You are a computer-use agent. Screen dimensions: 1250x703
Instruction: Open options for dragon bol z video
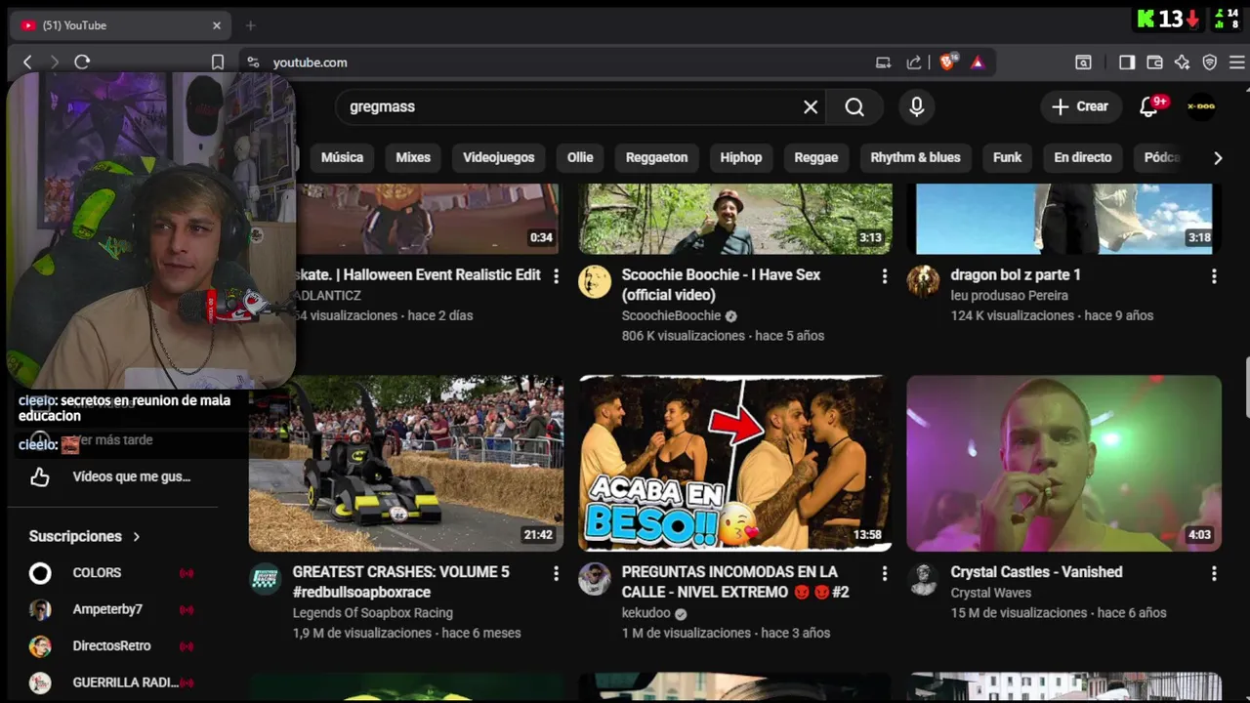coord(1214,277)
